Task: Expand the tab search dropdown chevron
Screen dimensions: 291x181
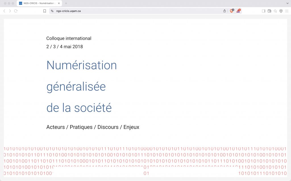Action: (x=287, y=3)
